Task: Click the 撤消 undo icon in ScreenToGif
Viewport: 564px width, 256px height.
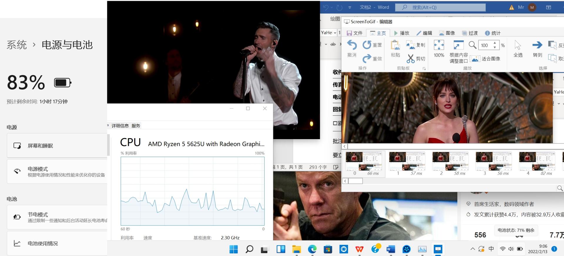Action: tap(352, 45)
